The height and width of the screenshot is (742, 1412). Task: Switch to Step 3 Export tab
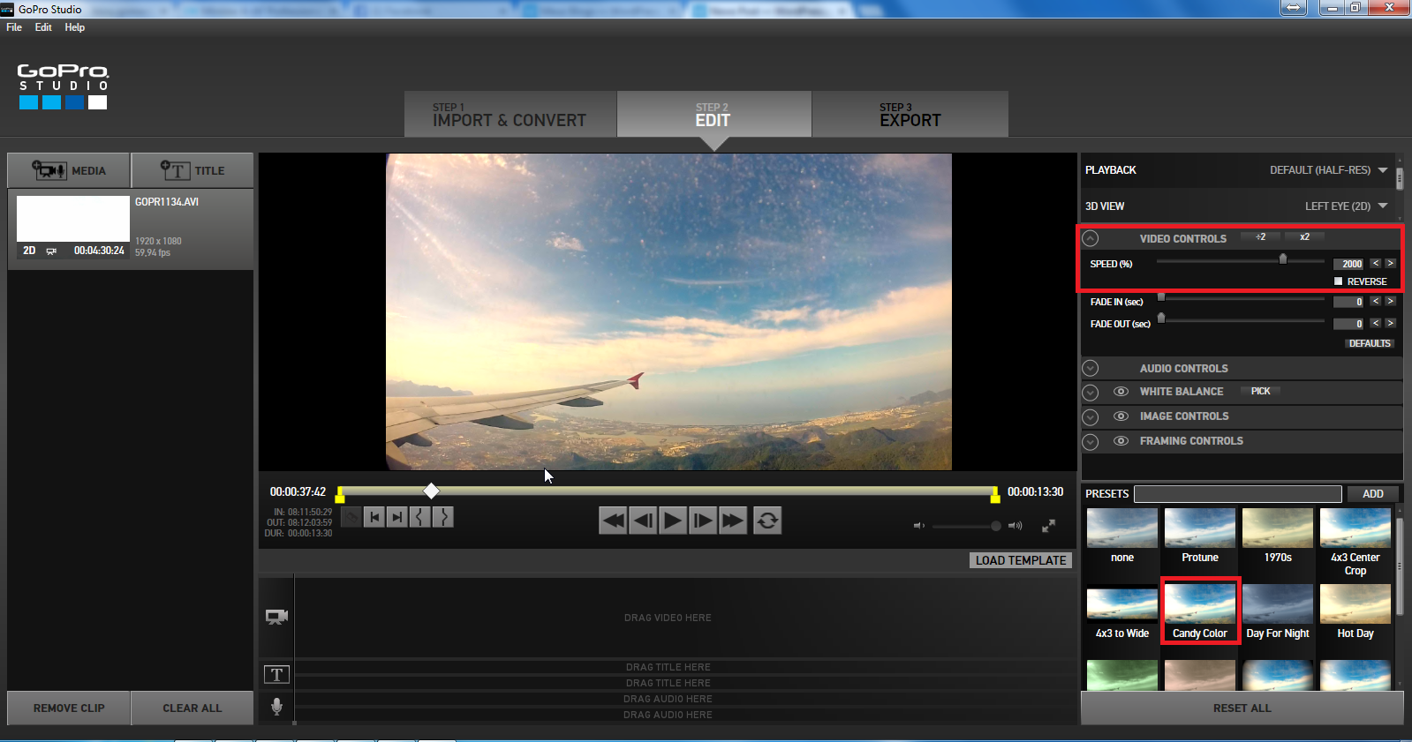click(910, 115)
